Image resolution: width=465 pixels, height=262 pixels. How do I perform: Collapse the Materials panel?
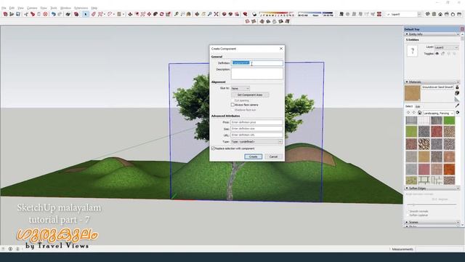coord(407,82)
